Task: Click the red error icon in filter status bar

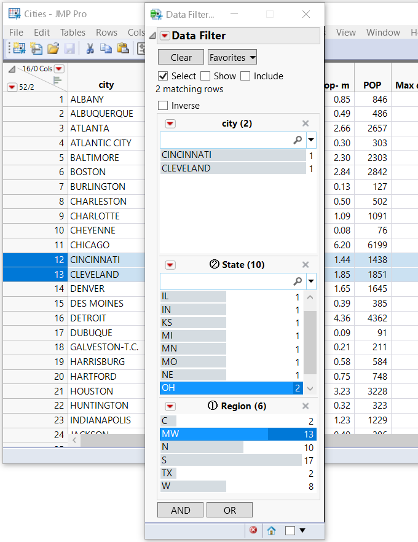Action: (x=253, y=530)
